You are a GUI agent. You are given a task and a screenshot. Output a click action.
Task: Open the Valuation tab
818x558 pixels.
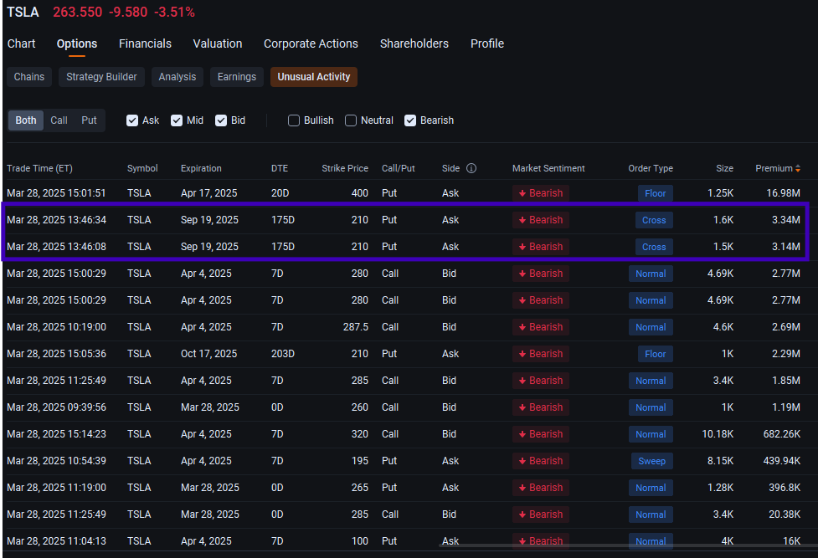pyautogui.click(x=218, y=44)
